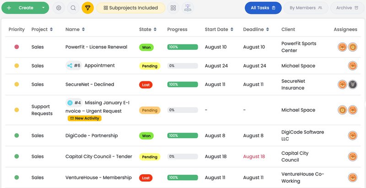Sort by the State column arrows

155,29
